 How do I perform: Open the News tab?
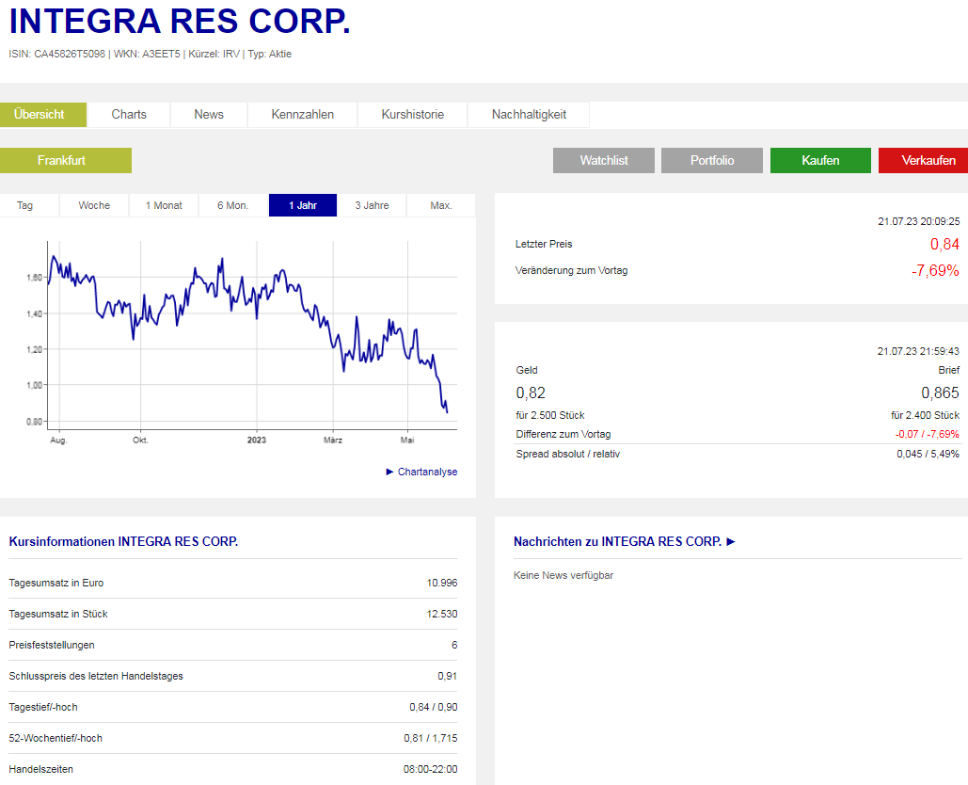(x=209, y=114)
